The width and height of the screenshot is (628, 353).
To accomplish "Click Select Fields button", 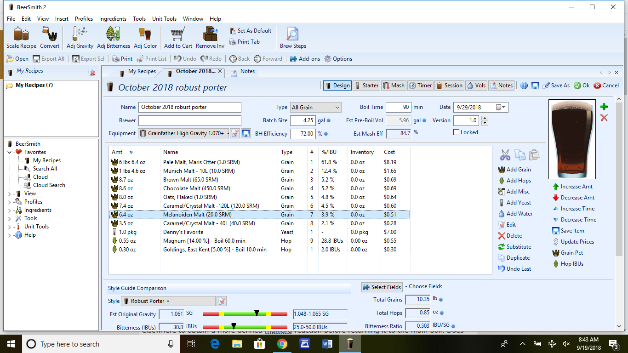I will pyautogui.click(x=382, y=287).
